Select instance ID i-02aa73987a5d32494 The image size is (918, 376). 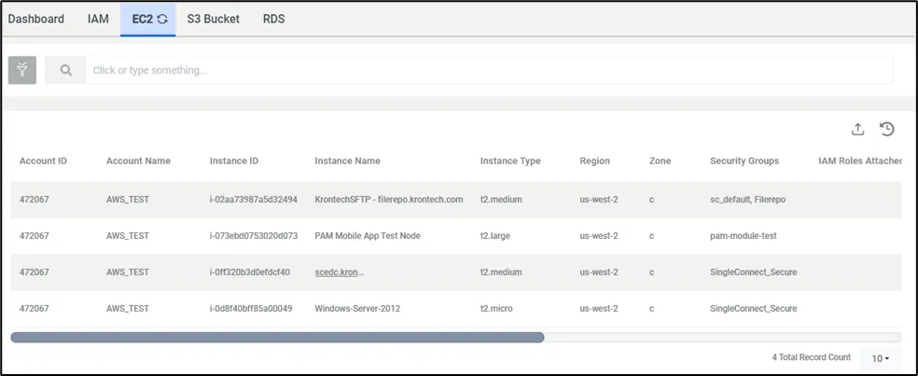click(254, 200)
